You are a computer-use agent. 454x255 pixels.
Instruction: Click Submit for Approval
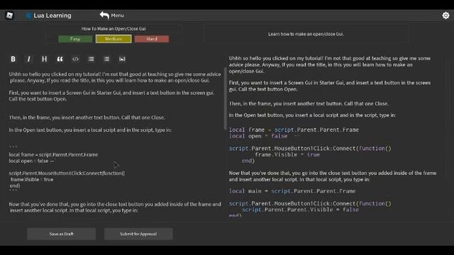click(x=138, y=234)
